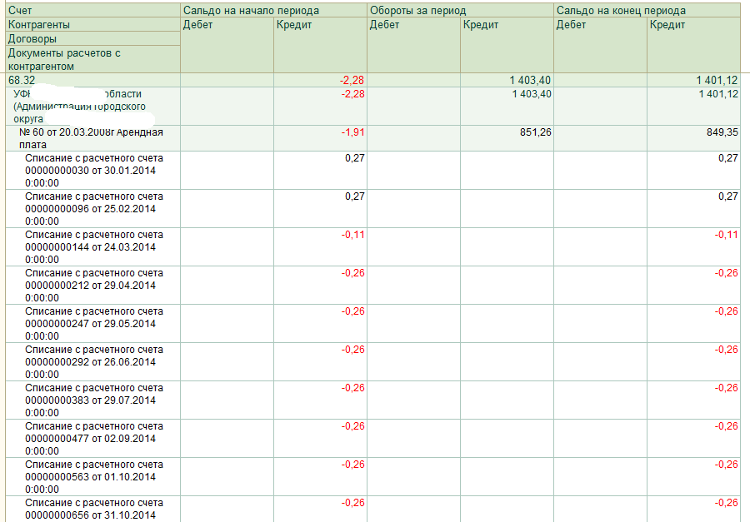Click the "Сальдо на начало периода" header
The width and height of the screenshot is (750, 522).
pyautogui.click(x=252, y=10)
